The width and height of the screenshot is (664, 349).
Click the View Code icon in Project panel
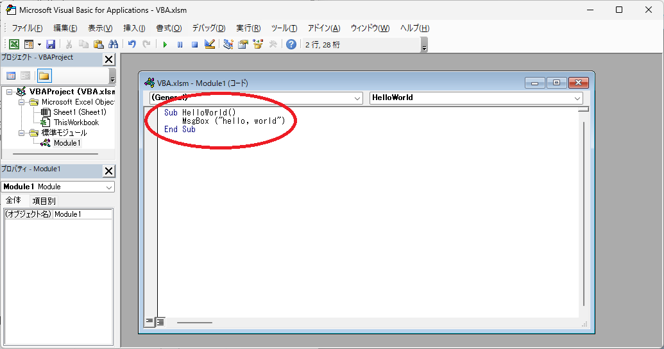pyautogui.click(x=11, y=76)
